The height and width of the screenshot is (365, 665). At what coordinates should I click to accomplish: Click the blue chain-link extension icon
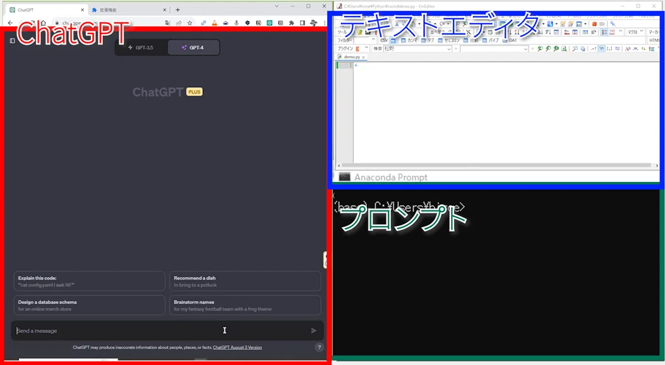click(203, 23)
